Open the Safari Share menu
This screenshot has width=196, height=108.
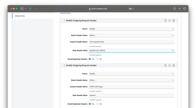[175, 9]
